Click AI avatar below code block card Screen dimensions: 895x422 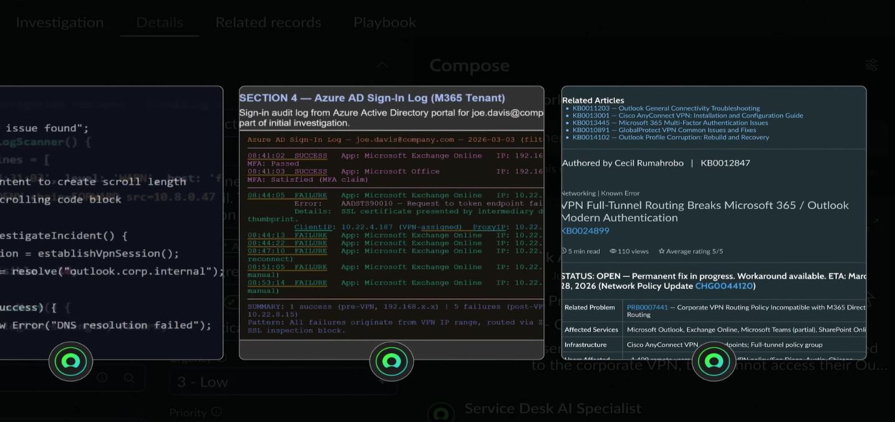(70, 361)
